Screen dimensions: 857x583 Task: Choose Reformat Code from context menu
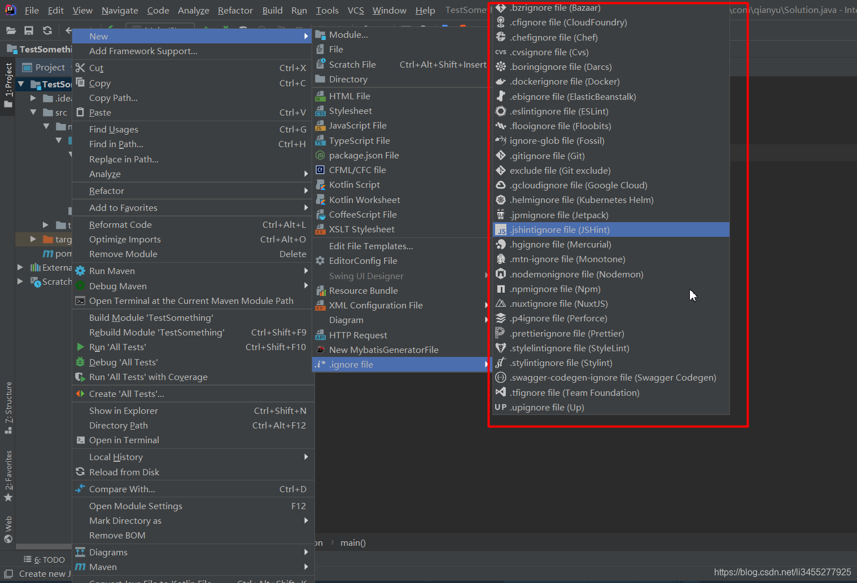pos(193,224)
